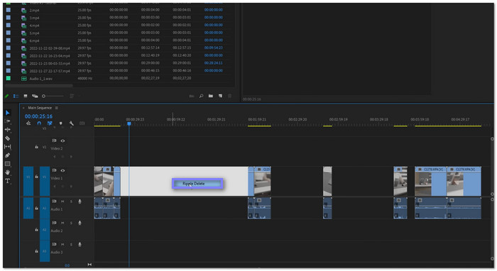
Task: Select the Pen tool
Action: tap(8, 155)
